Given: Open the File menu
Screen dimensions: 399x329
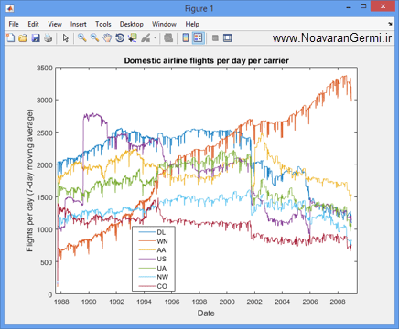Looking at the screenshot, I should [14, 24].
